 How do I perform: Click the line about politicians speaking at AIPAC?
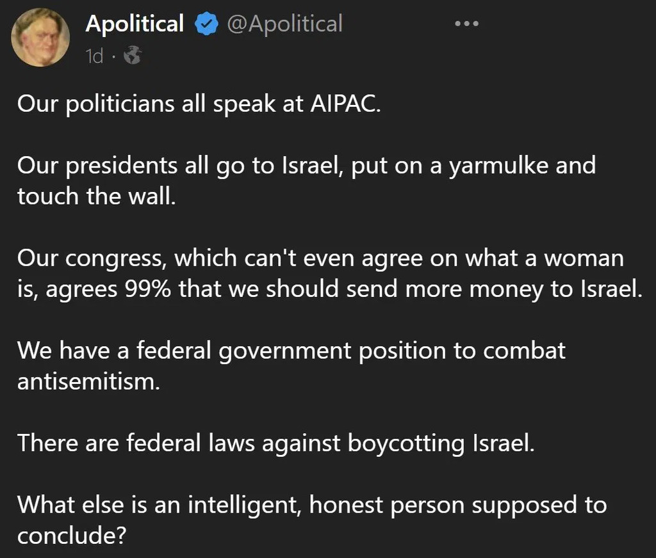point(199,103)
